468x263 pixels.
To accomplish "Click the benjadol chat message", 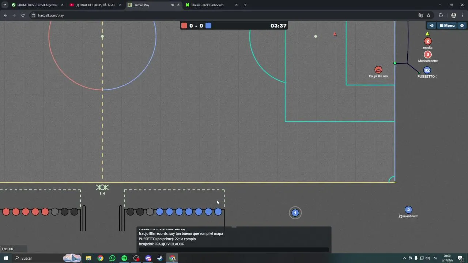I will [x=162, y=244].
